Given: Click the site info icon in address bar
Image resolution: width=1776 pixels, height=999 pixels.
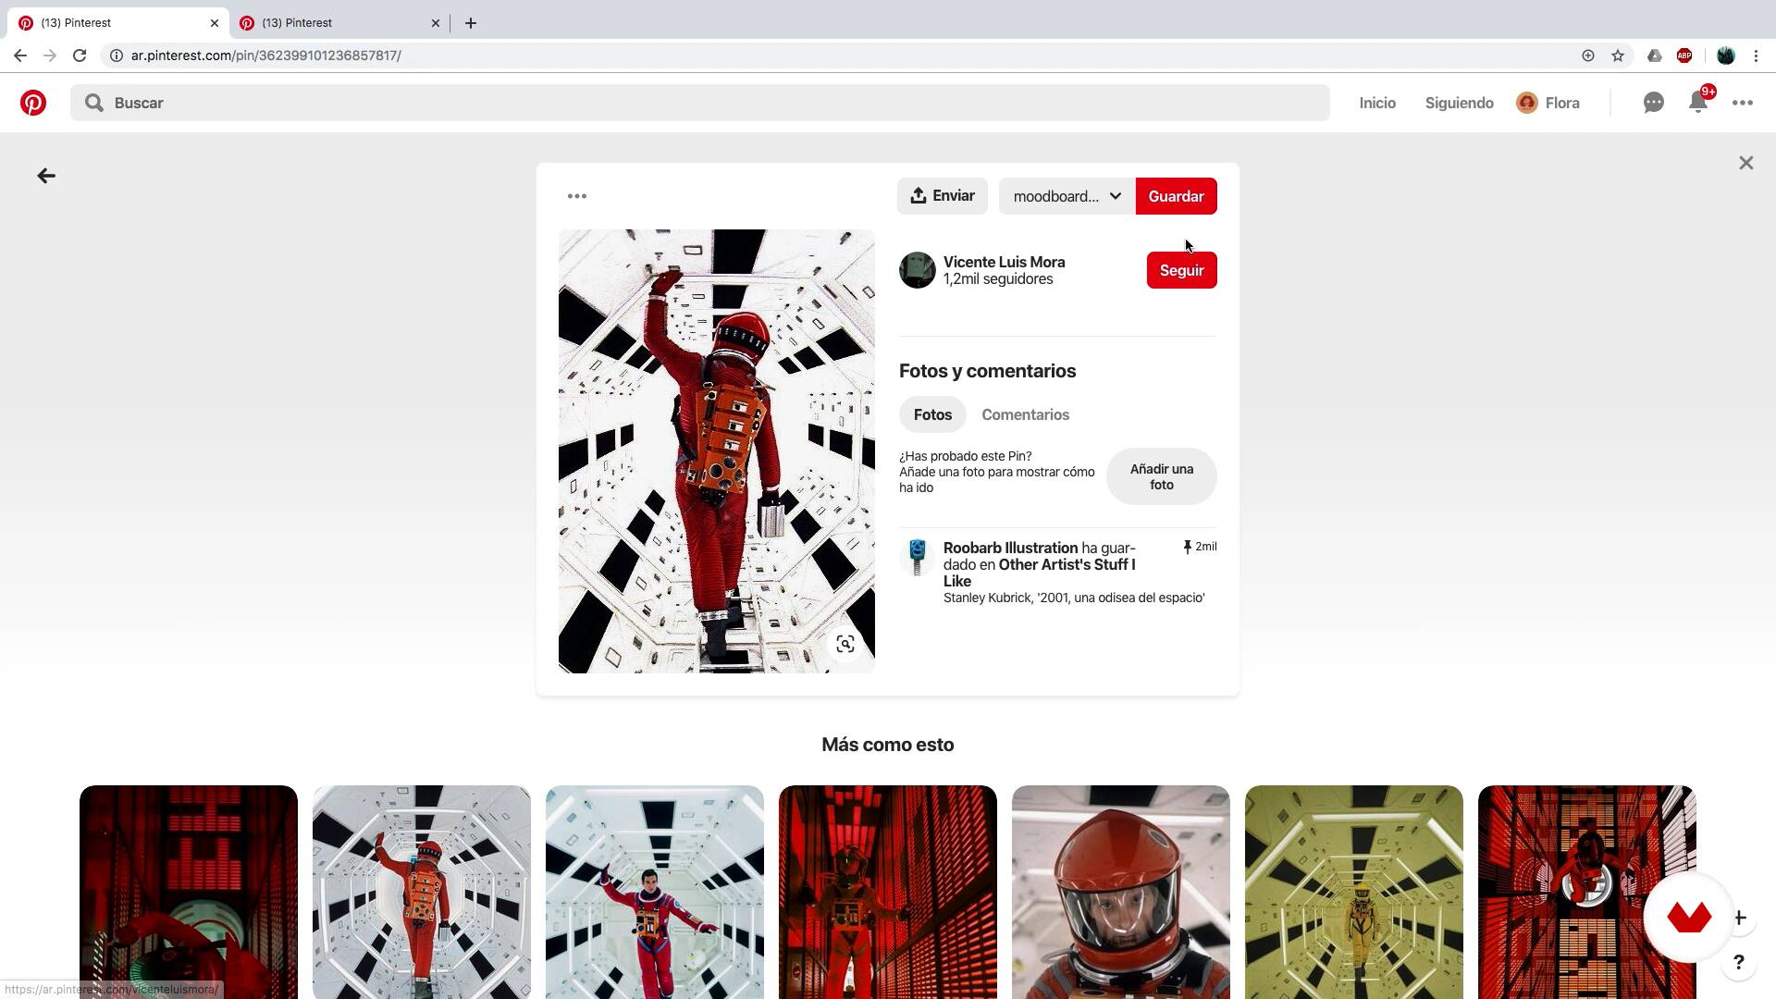Looking at the screenshot, I should (x=117, y=55).
